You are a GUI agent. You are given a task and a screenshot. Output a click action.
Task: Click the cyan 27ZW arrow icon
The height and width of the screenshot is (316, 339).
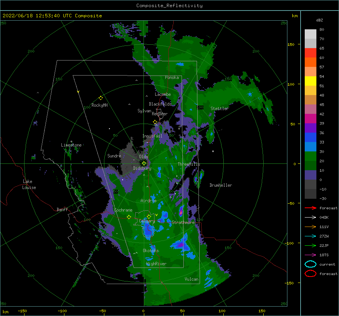(310, 236)
